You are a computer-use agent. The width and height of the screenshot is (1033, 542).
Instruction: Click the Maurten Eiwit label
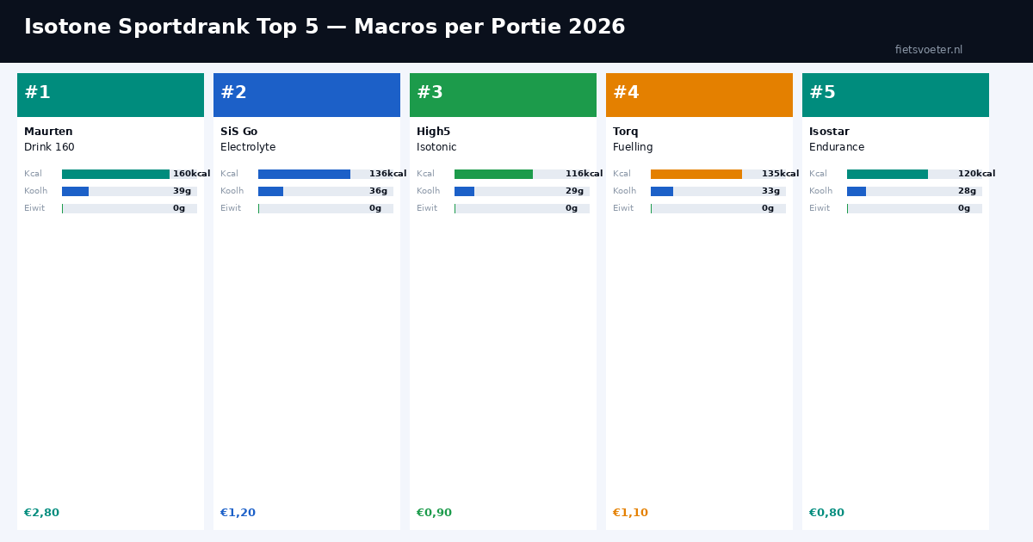34,208
